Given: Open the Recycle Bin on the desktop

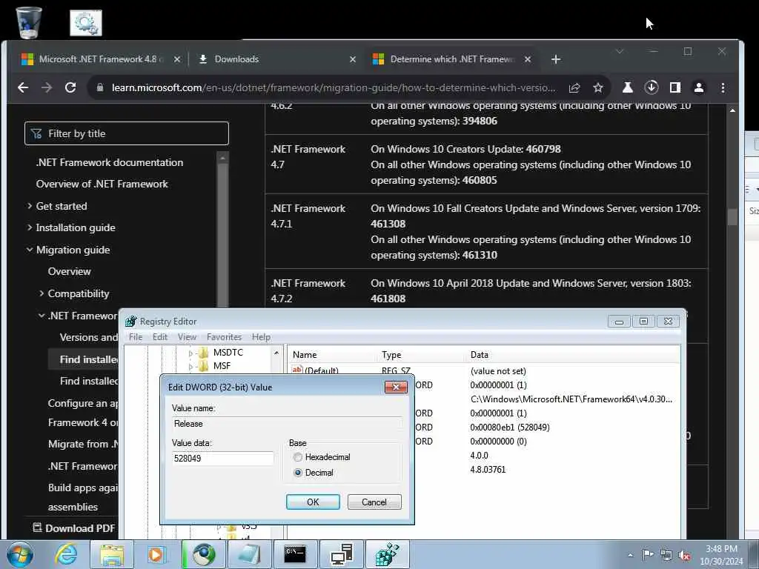Looking at the screenshot, I should [29, 22].
